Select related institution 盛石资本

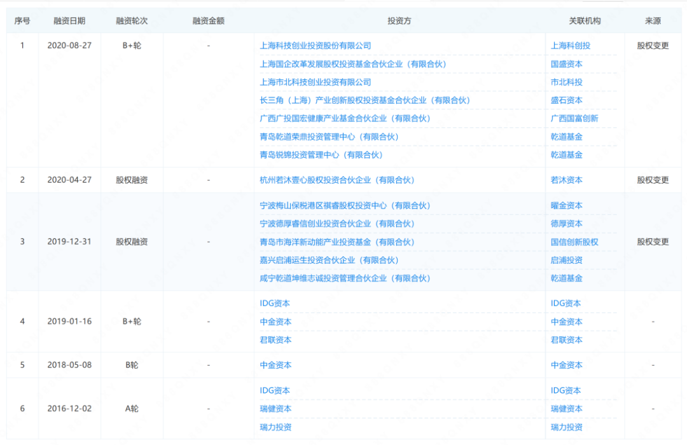567,100
